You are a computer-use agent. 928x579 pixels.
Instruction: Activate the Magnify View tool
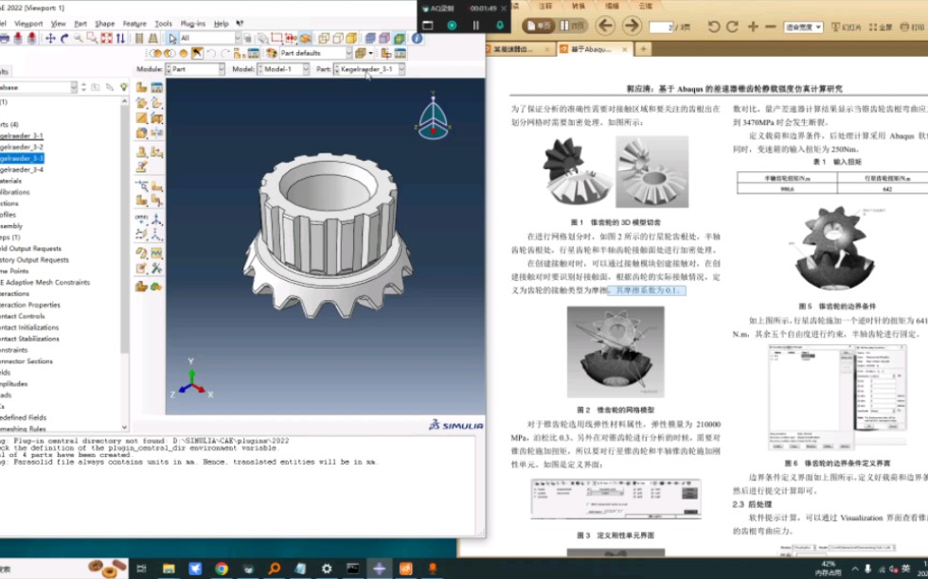pos(78,38)
